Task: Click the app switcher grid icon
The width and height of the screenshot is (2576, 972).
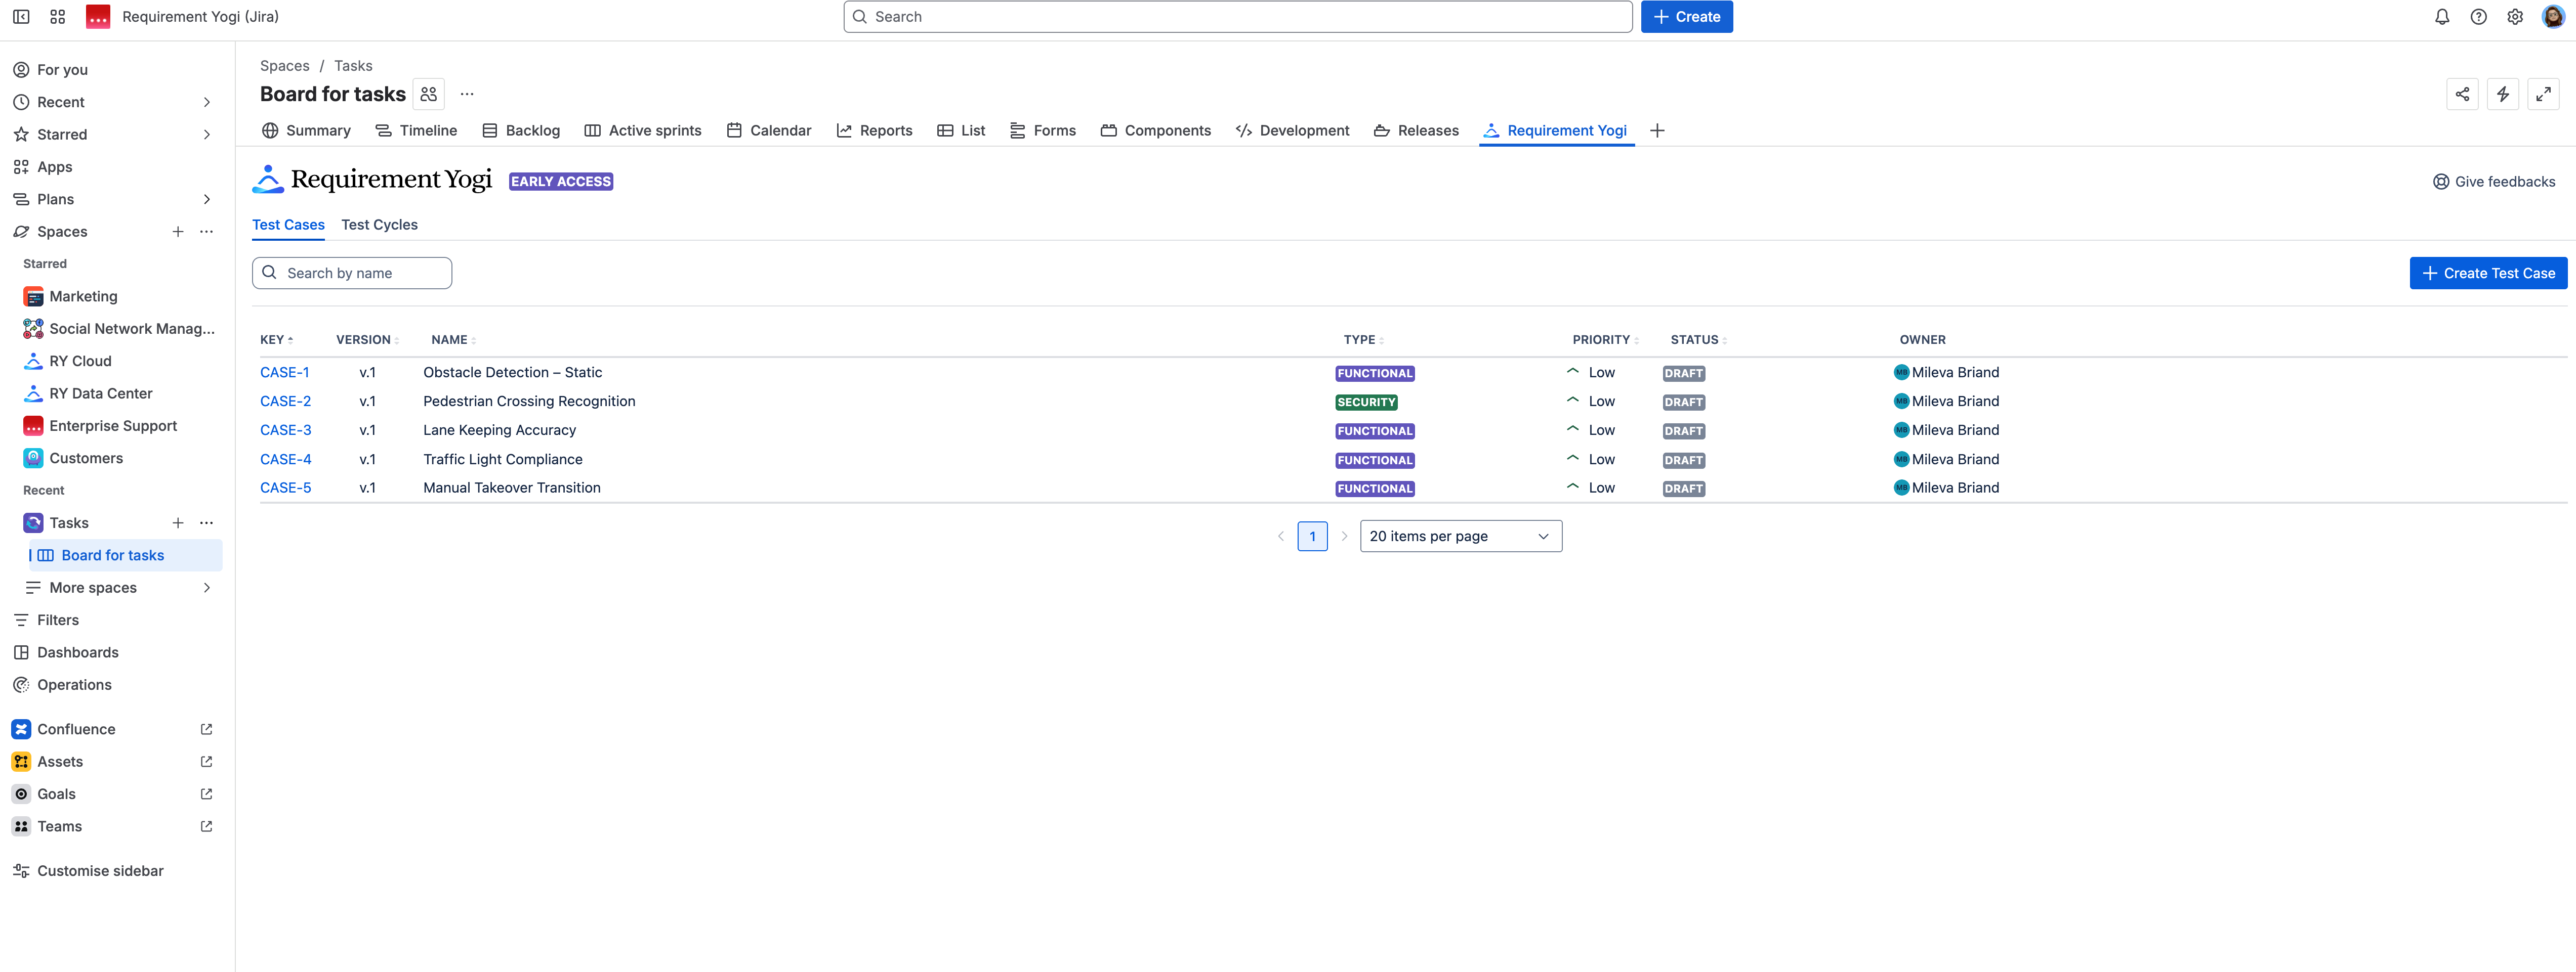Action: [58, 17]
